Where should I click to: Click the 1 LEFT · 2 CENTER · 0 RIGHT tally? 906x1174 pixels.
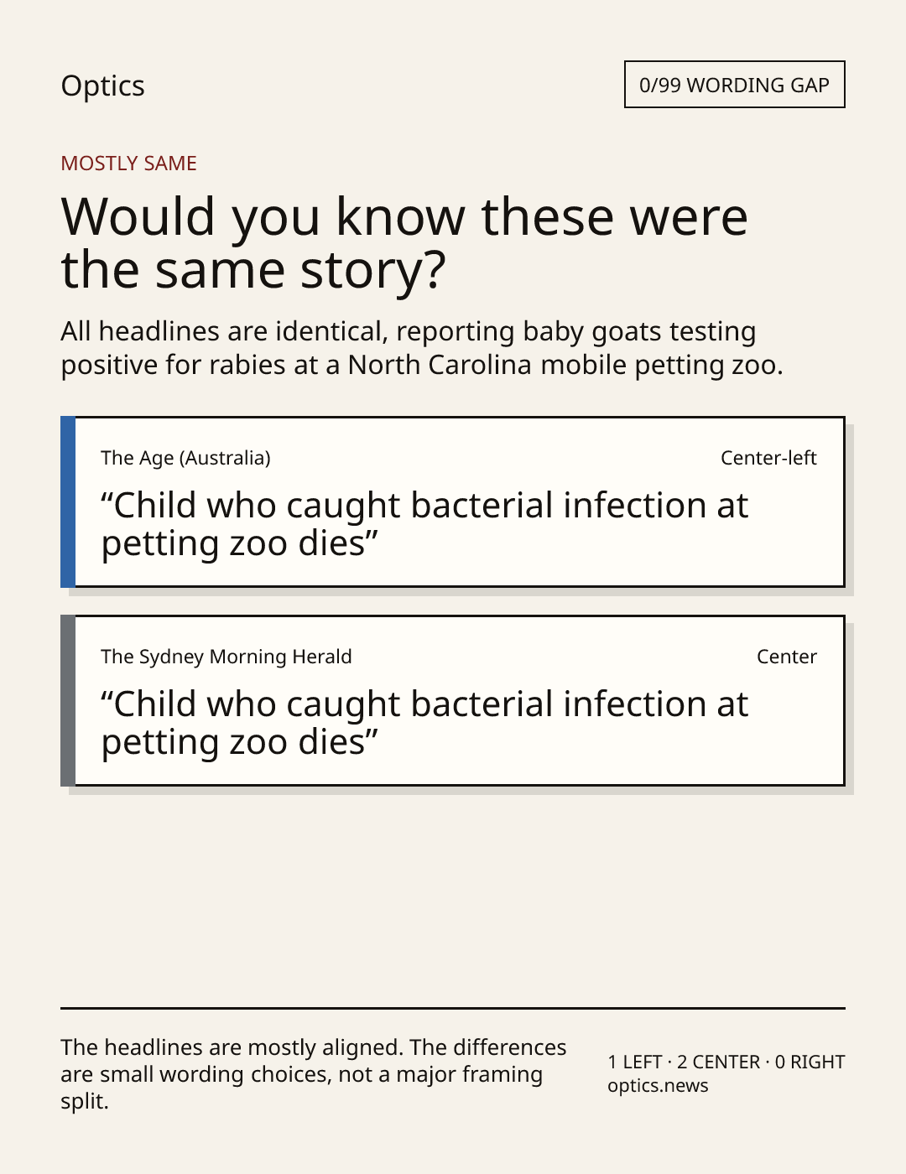tap(726, 1062)
